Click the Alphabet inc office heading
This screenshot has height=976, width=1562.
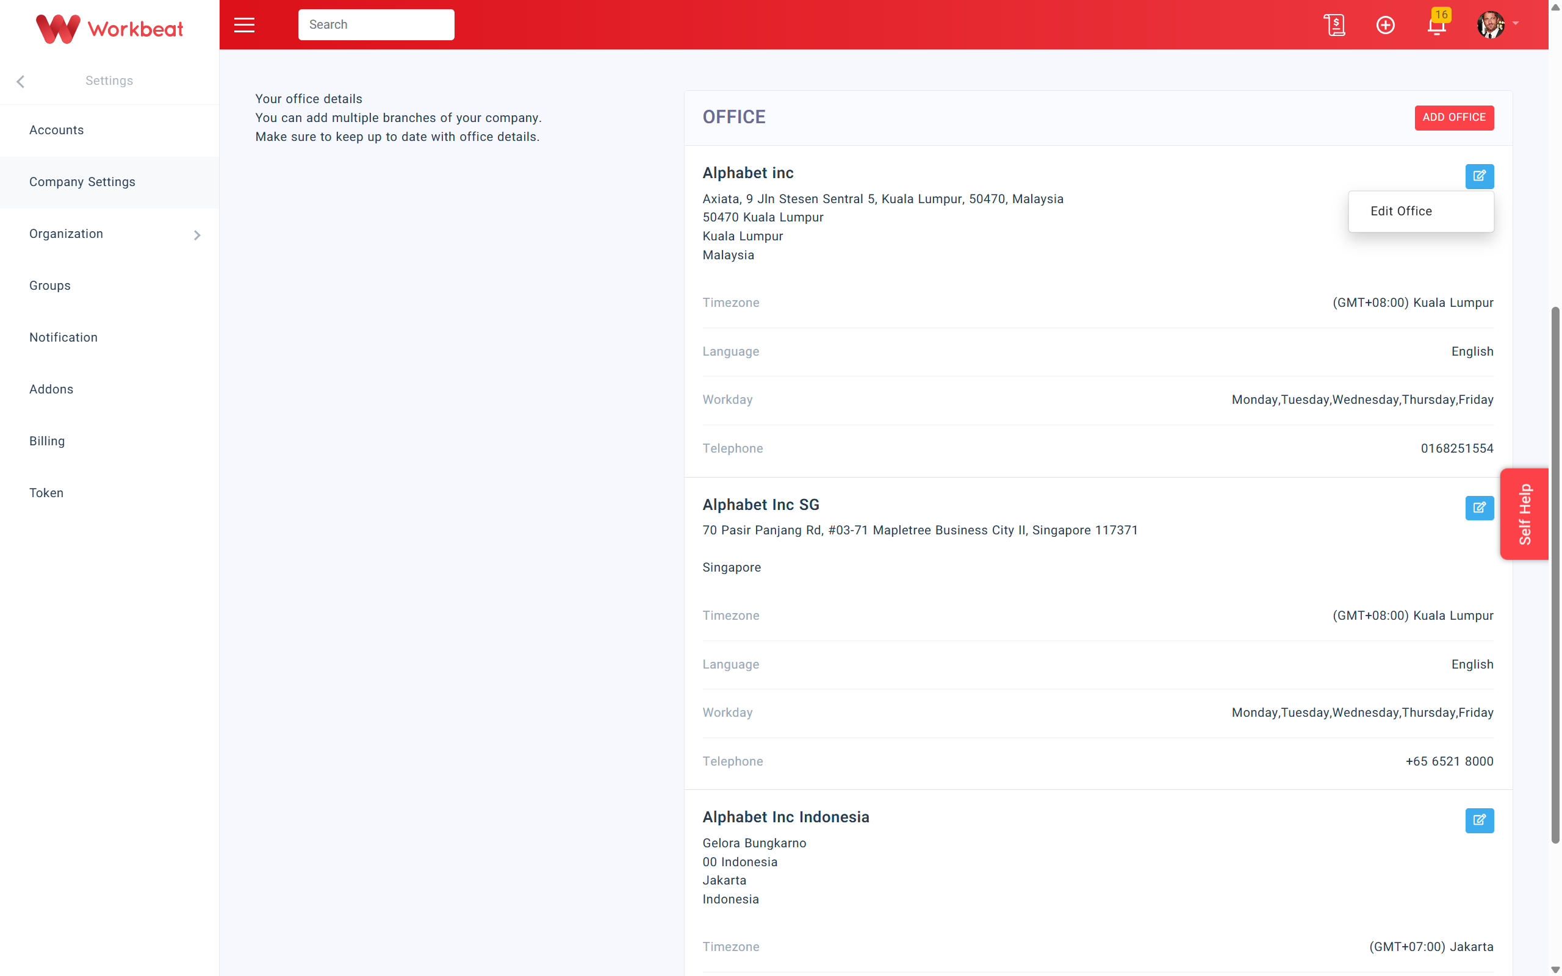[747, 173]
